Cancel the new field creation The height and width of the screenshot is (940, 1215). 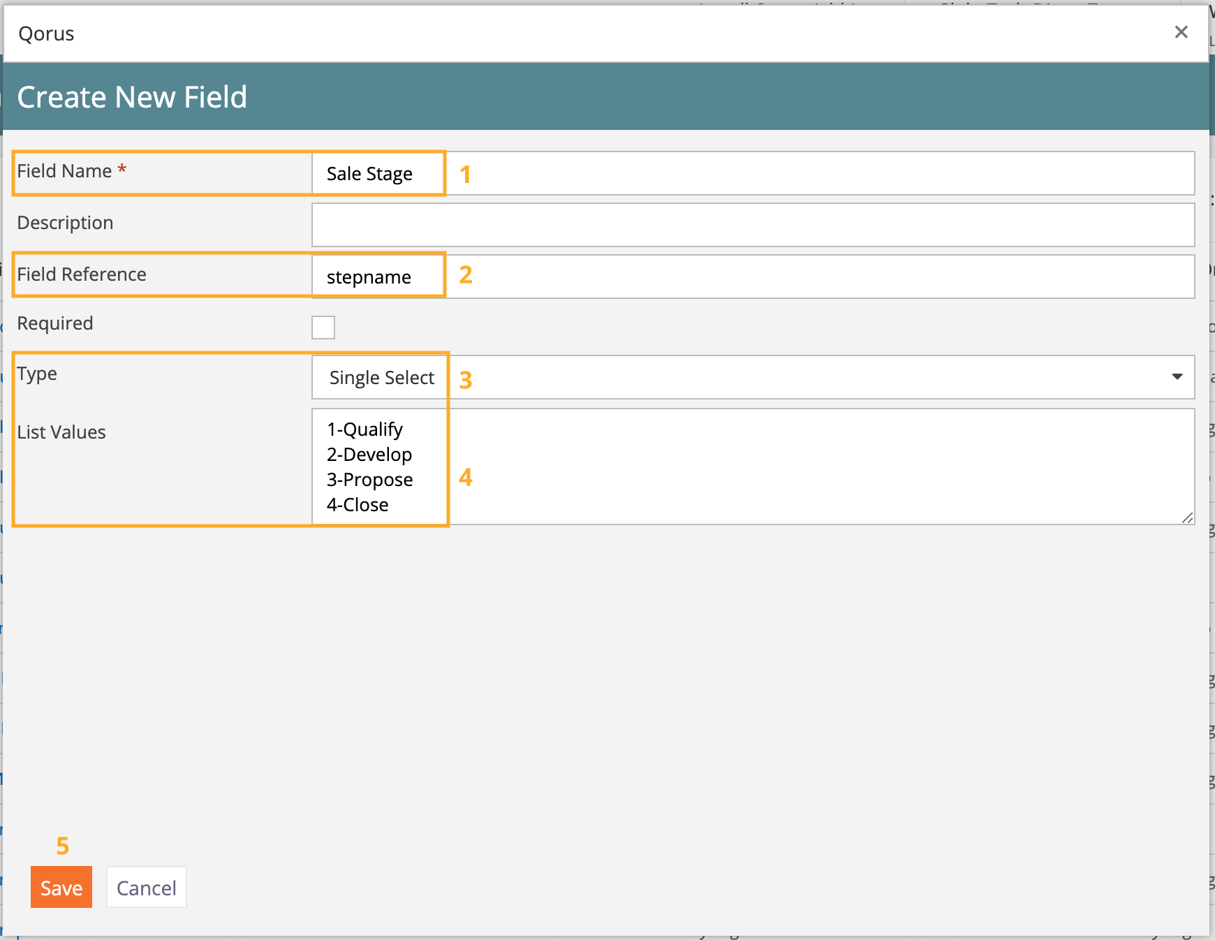click(x=146, y=888)
